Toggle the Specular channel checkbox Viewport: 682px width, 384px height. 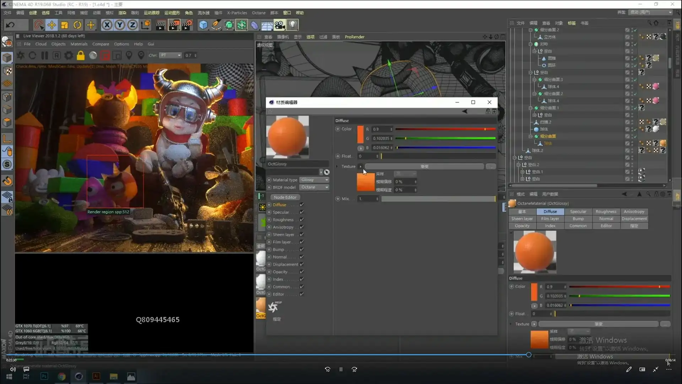302,212
